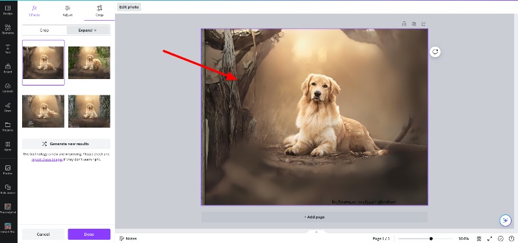This screenshot has height=243, width=518.
Task: Open the Notes panel
Action: (128, 238)
